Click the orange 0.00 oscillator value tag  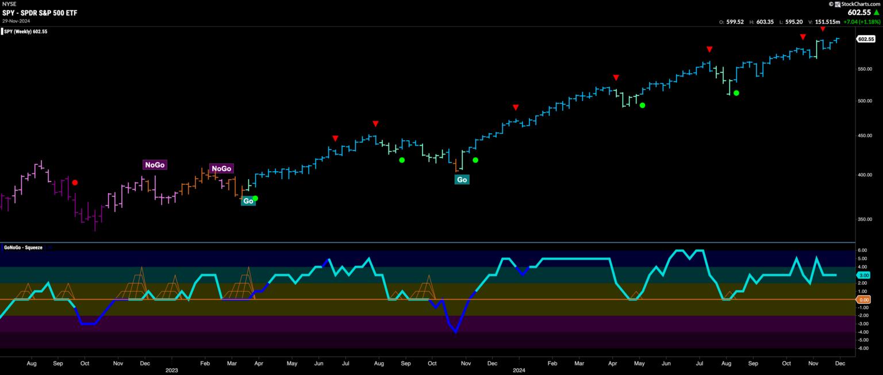(x=863, y=300)
